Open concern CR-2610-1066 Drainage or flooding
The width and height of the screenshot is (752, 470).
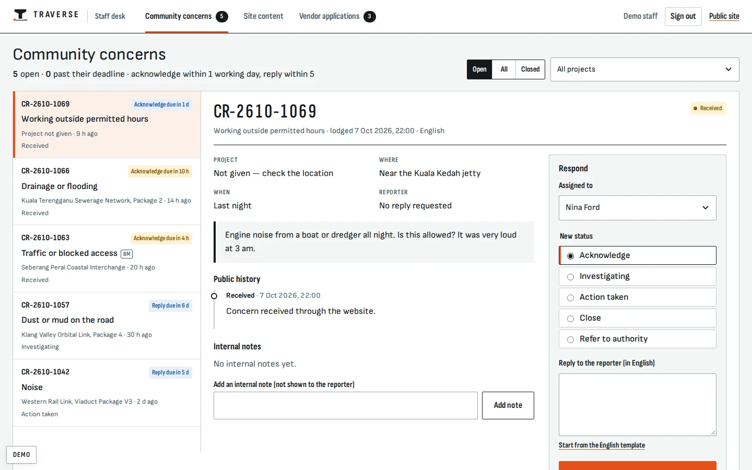pos(107,192)
